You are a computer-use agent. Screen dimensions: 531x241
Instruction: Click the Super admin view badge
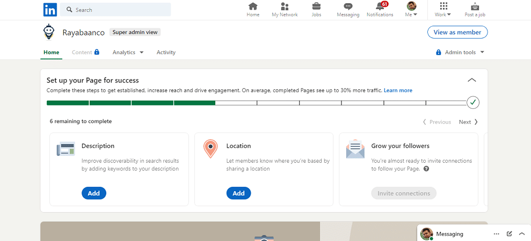pyautogui.click(x=135, y=32)
